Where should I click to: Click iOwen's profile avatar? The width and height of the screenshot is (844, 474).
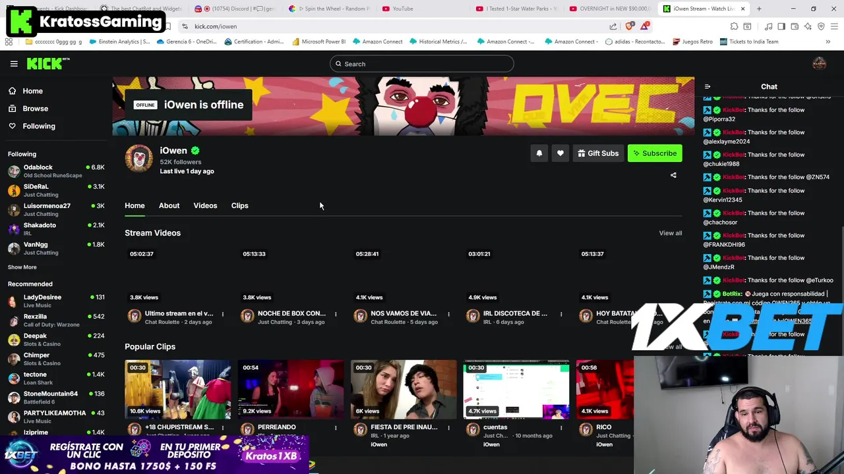(139, 159)
